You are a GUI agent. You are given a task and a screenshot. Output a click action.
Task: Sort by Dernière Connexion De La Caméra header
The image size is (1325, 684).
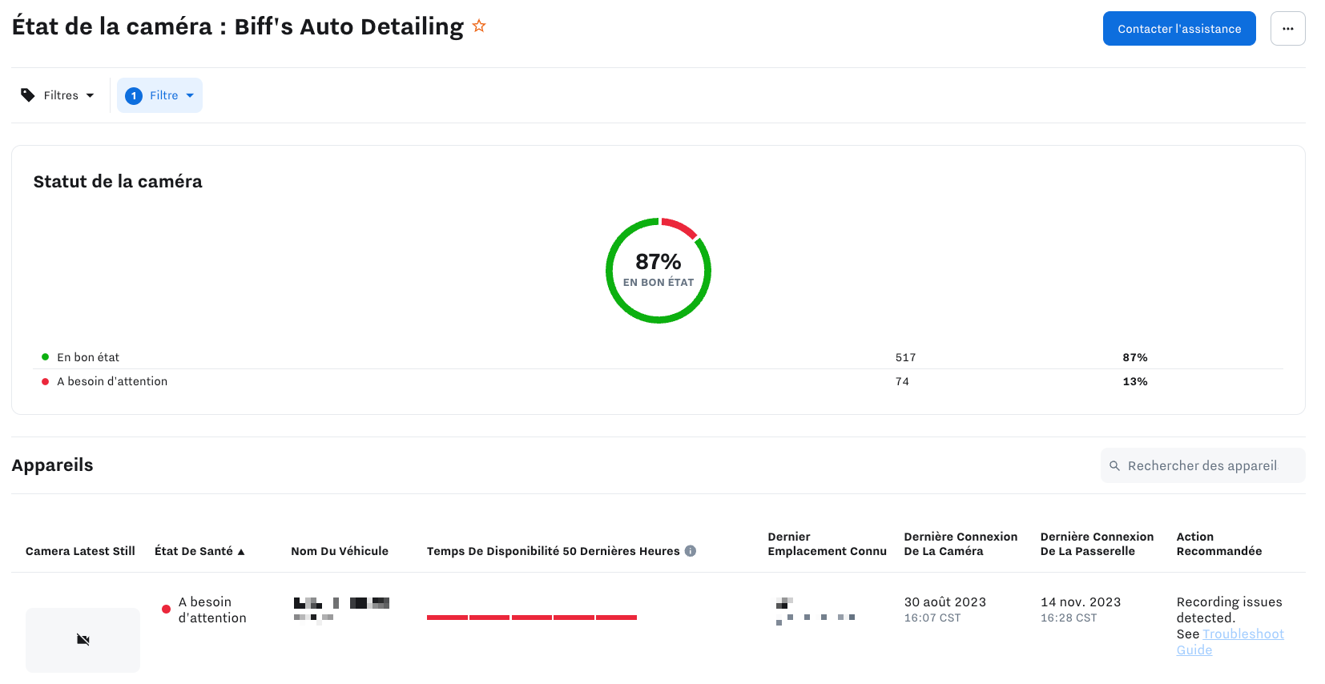pos(960,544)
